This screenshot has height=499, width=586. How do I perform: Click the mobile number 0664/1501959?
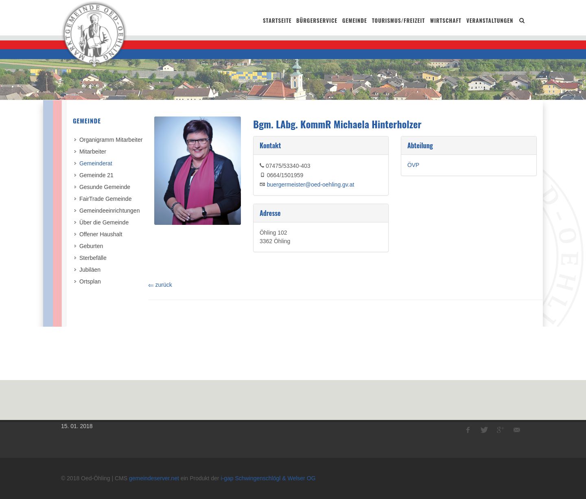[285, 175]
